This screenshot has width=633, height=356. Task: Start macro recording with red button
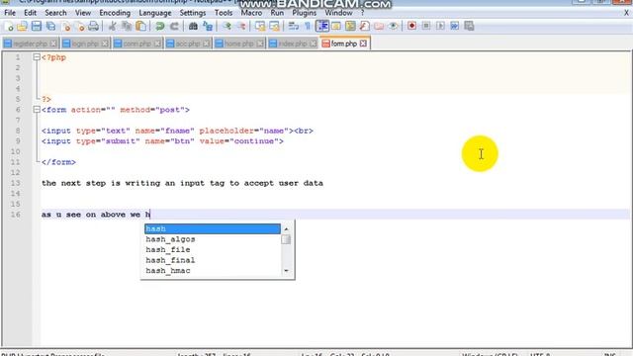[x=411, y=27]
